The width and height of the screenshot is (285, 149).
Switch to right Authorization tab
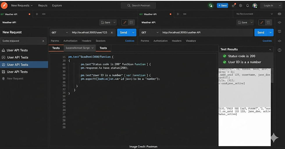point(160,41)
